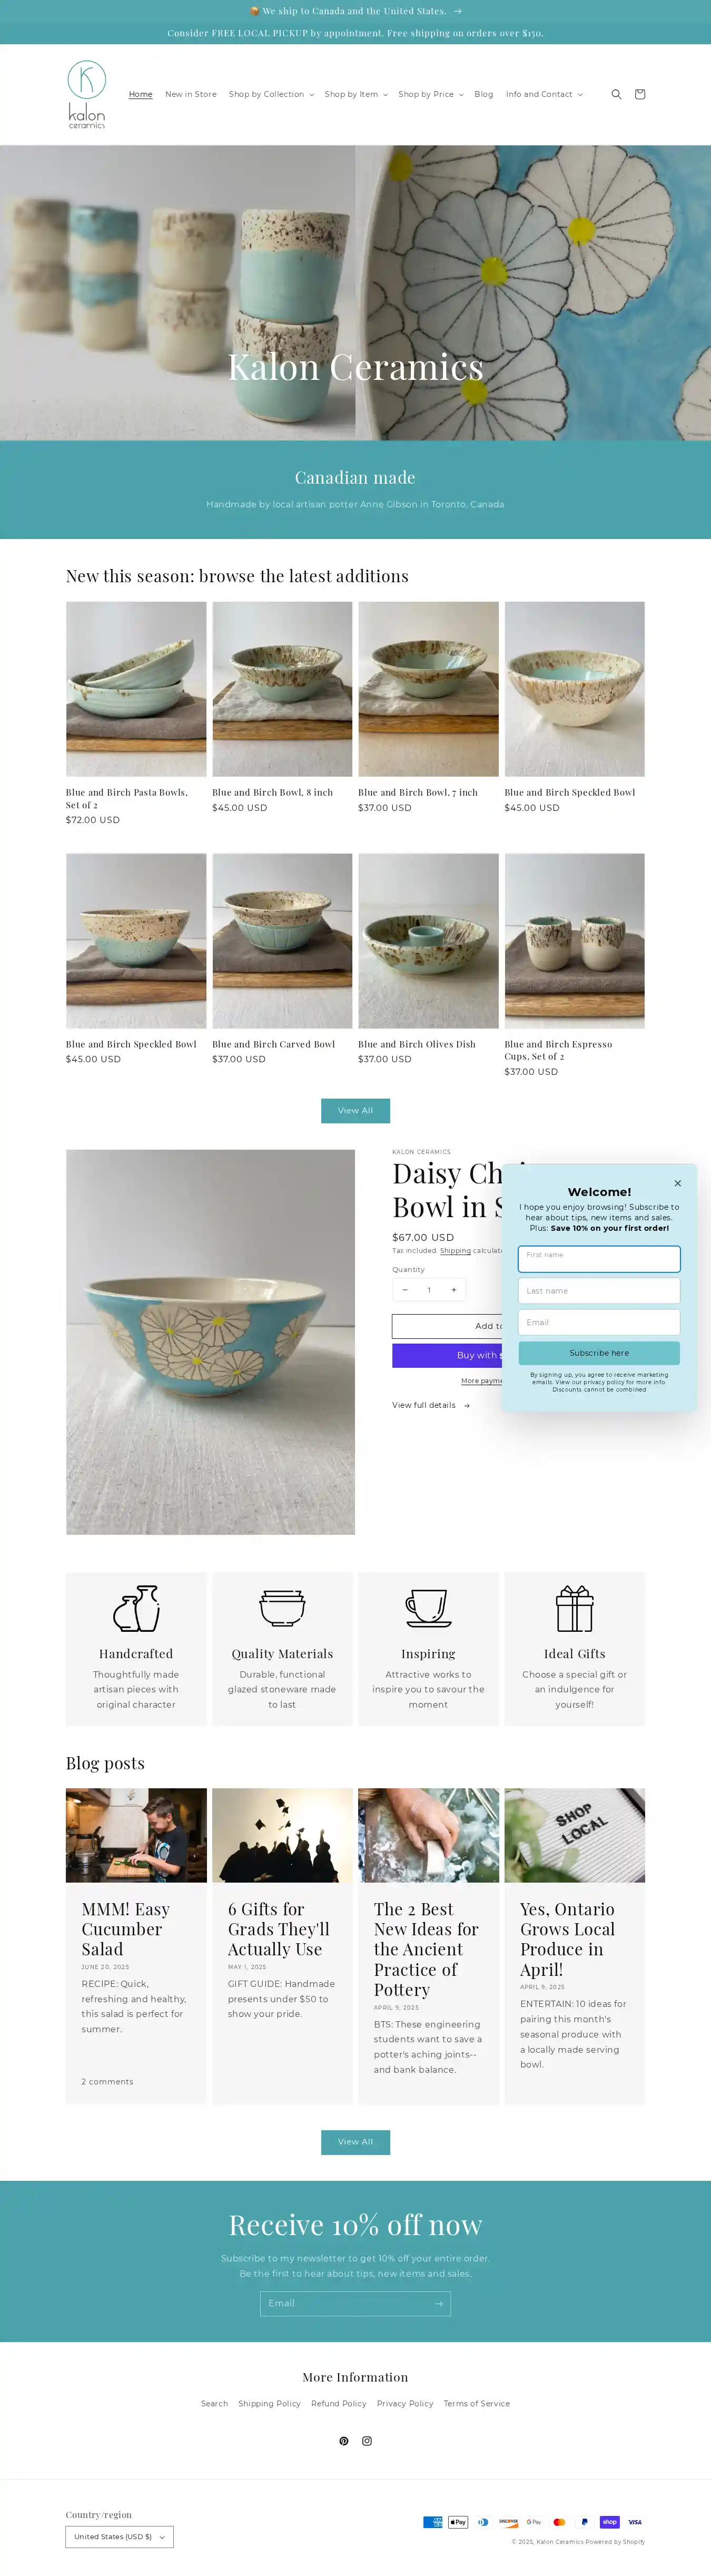Expand Shop by Collection menu

[271, 94]
